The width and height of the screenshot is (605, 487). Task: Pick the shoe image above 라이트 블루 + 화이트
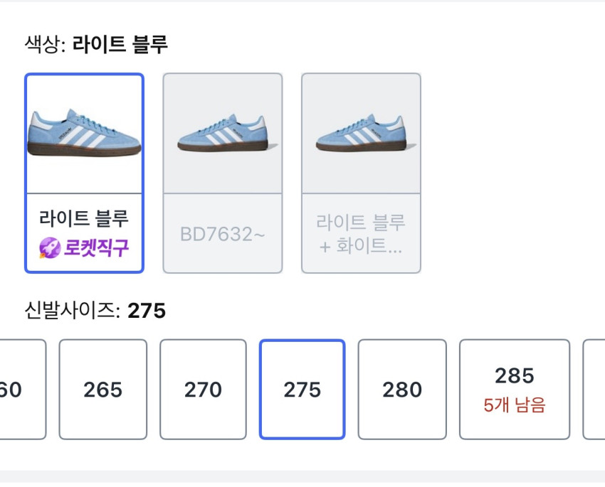361,134
